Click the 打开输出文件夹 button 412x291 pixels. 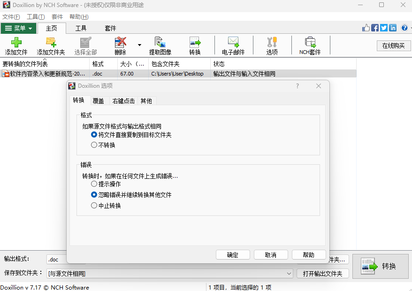pos(323,274)
